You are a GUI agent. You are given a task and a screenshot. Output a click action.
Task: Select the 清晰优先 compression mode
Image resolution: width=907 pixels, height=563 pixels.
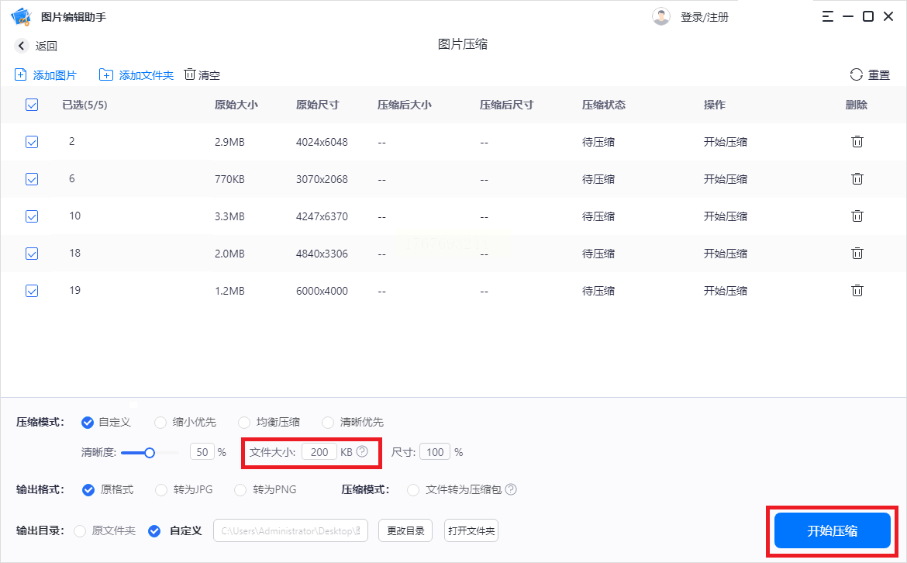(328, 423)
